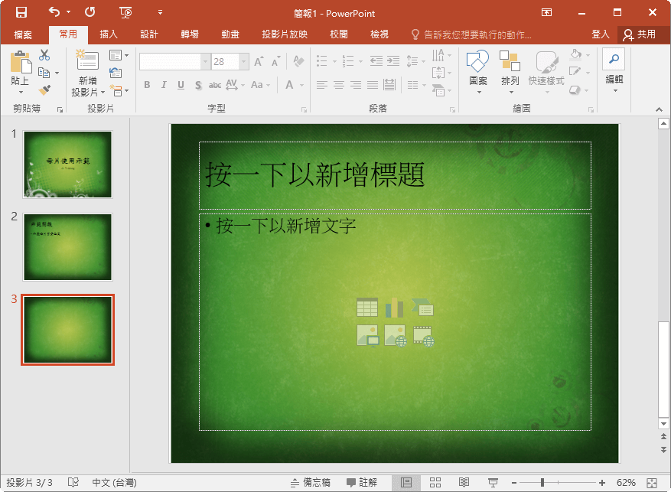The height and width of the screenshot is (492, 671).
Task: Toggle the 註解 comments pane
Action: [362, 483]
